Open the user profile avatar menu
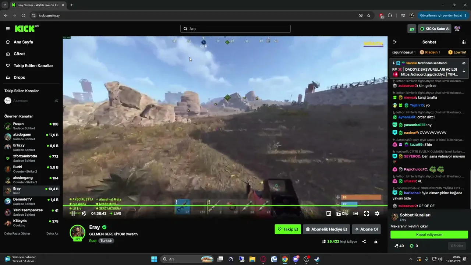 pyautogui.click(x=457, y=29)
